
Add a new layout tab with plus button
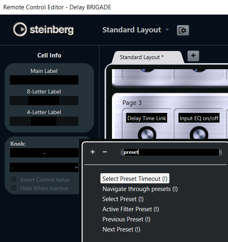coord(193,56)
